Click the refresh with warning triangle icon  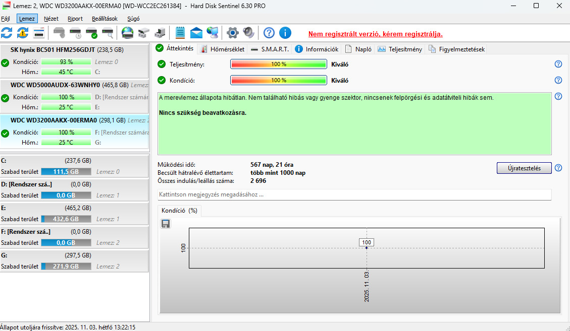tap(23, 33)
